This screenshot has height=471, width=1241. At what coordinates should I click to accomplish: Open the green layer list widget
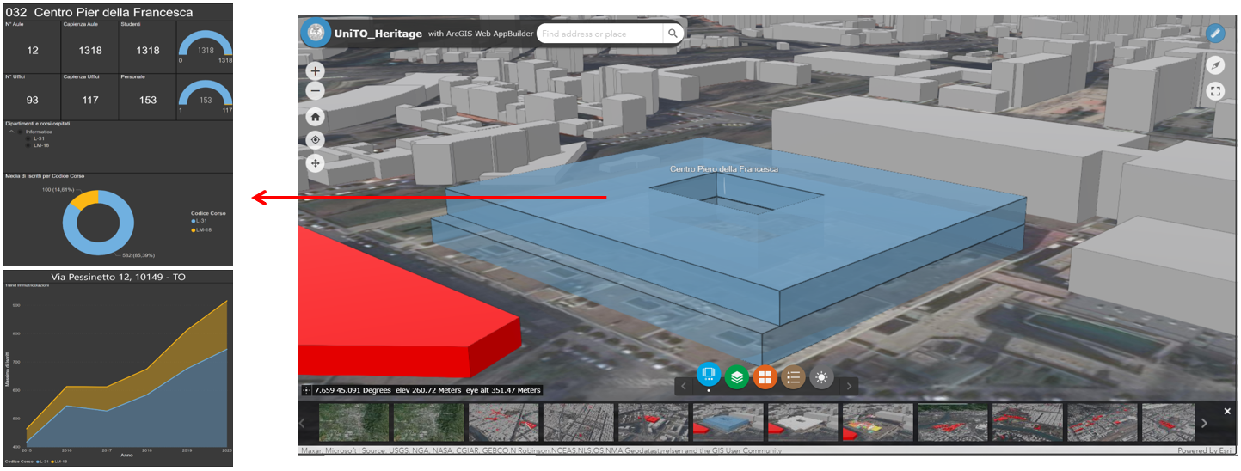pos(737,376)
